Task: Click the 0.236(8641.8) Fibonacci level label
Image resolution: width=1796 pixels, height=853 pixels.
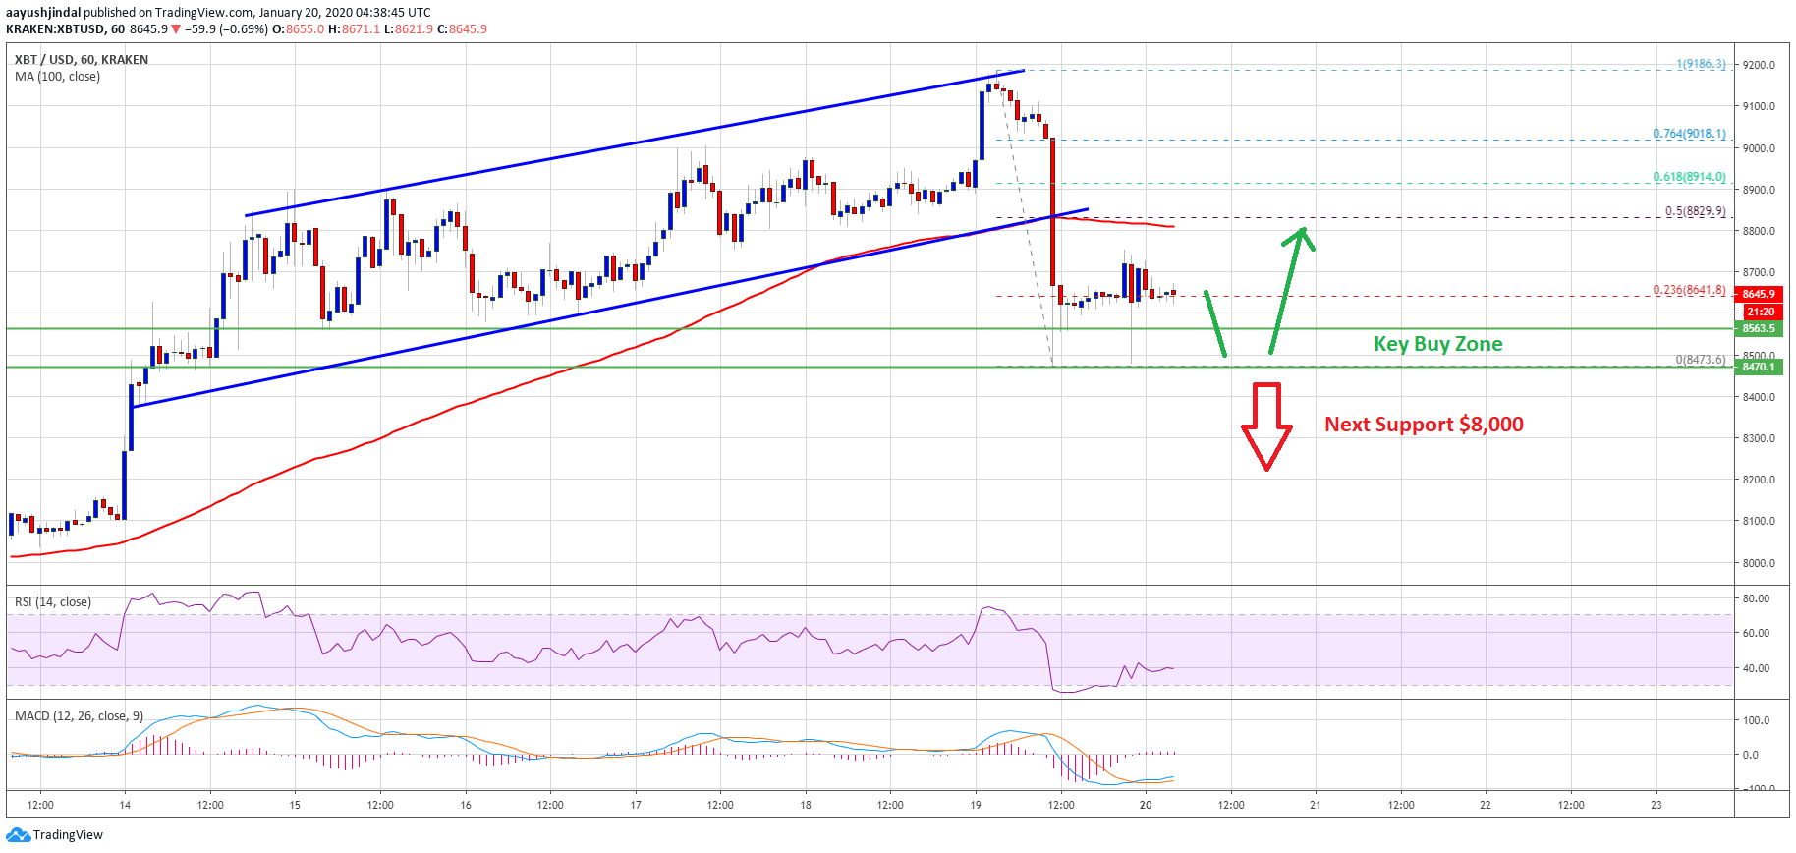Action: (1689, 290)
